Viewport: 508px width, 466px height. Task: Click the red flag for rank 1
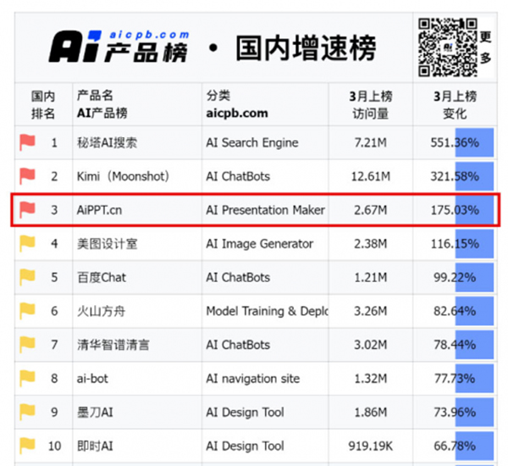pos(27,142)
